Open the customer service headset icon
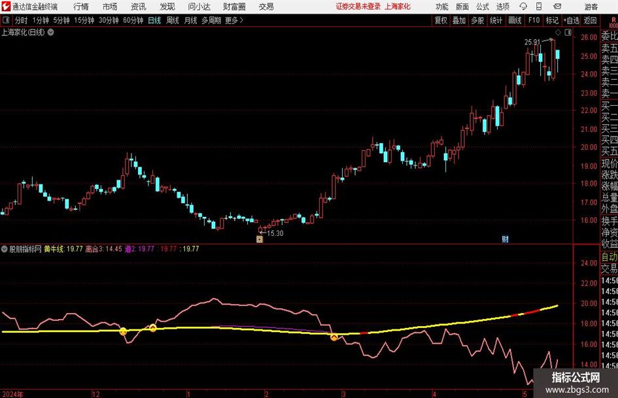The image size is (618, 398). 523,7
